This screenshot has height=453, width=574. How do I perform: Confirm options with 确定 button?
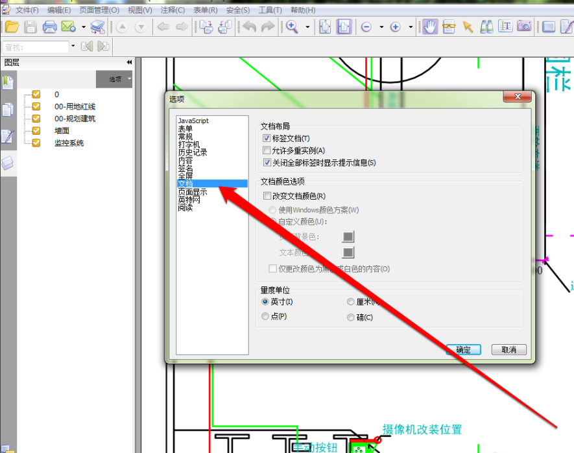[464, 349]
